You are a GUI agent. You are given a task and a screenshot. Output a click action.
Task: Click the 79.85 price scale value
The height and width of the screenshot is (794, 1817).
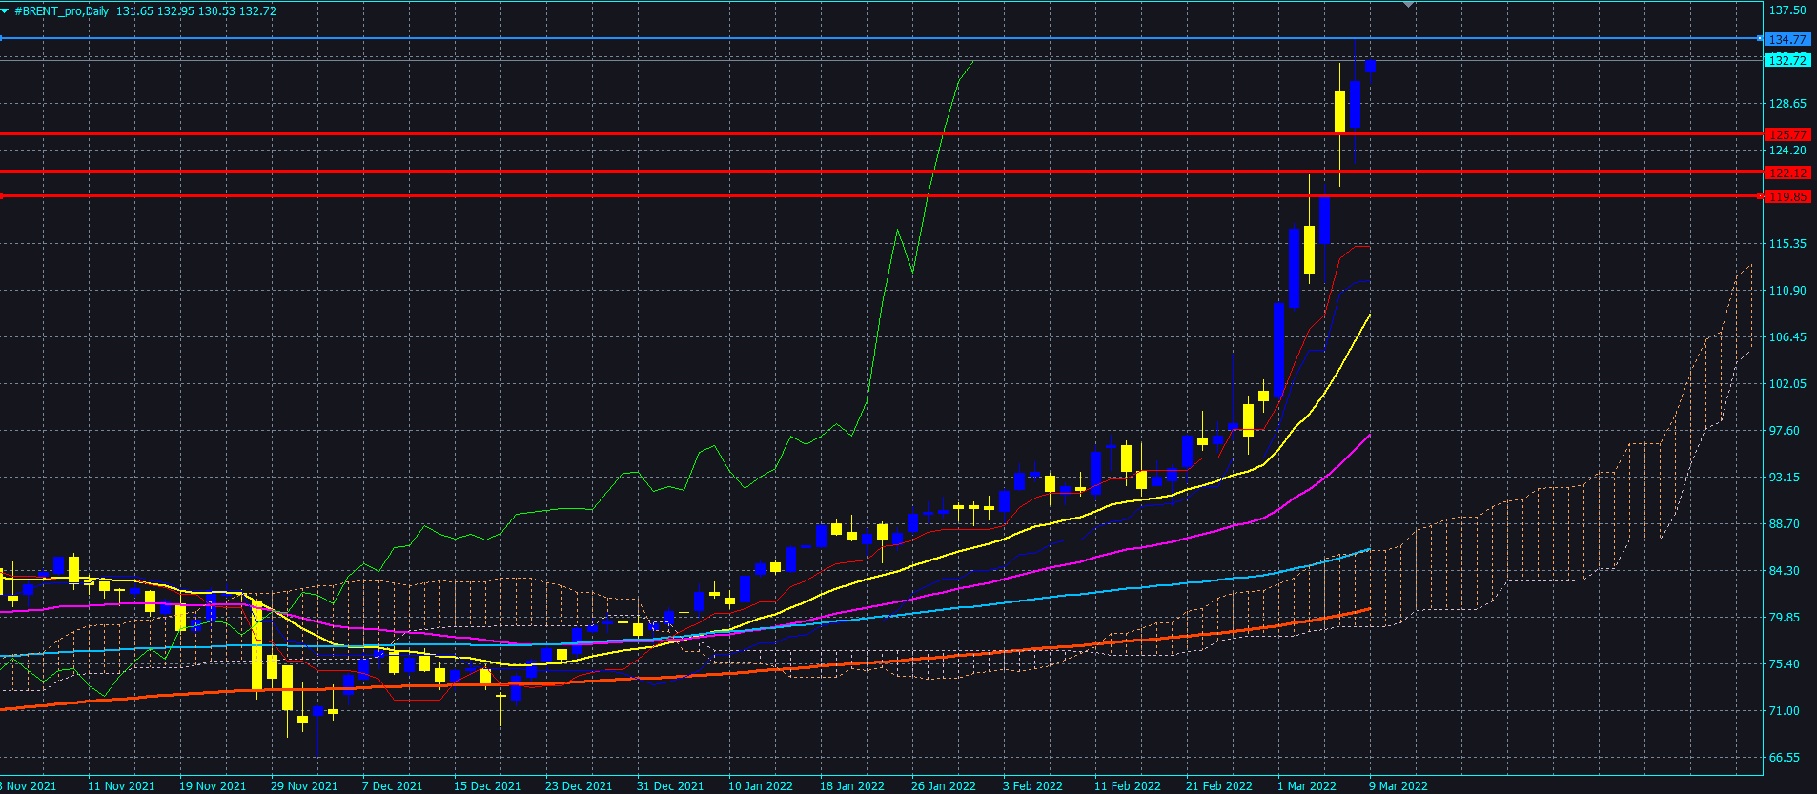click(1785, 618)
